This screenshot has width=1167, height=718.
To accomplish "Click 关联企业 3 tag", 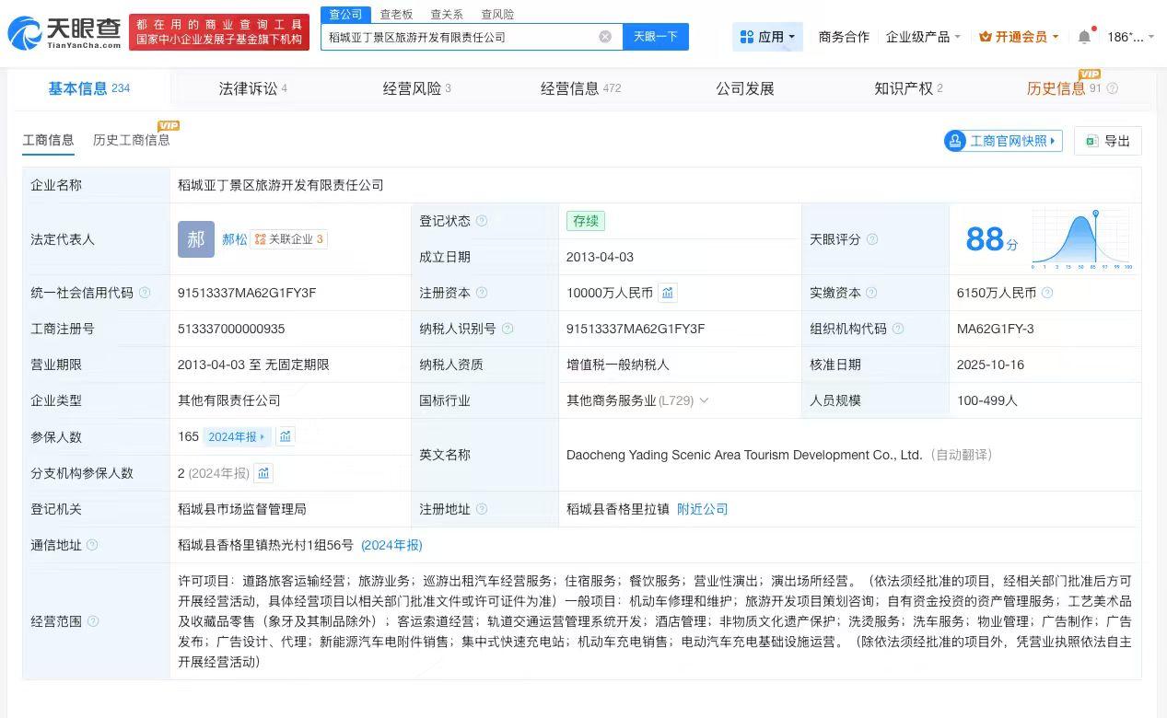I will (289, 239).
